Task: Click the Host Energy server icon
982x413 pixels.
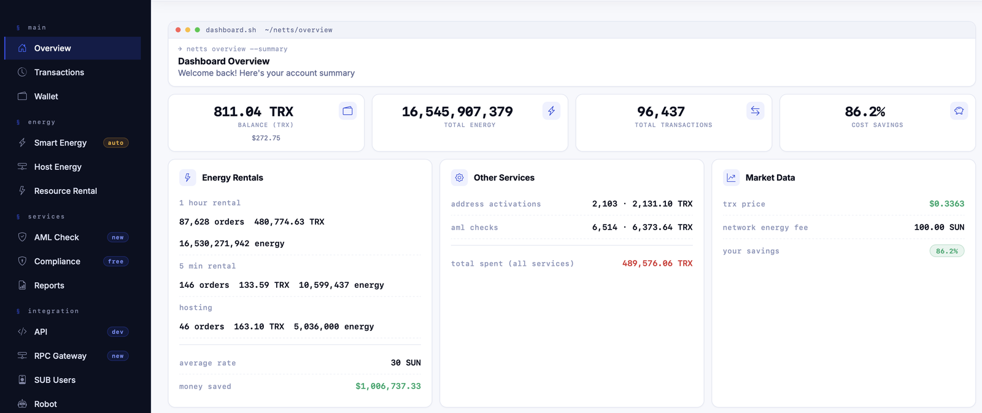Action: click(22, 166)
